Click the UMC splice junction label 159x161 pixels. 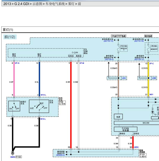click(124, 78)
